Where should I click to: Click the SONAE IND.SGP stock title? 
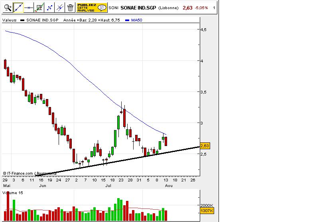[138, 8]
